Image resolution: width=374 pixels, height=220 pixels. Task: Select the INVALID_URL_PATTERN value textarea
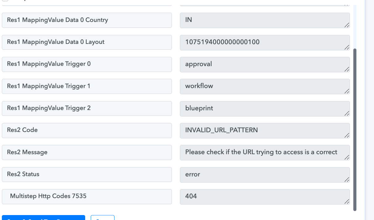pyautogui.click(x=264, y=130)
